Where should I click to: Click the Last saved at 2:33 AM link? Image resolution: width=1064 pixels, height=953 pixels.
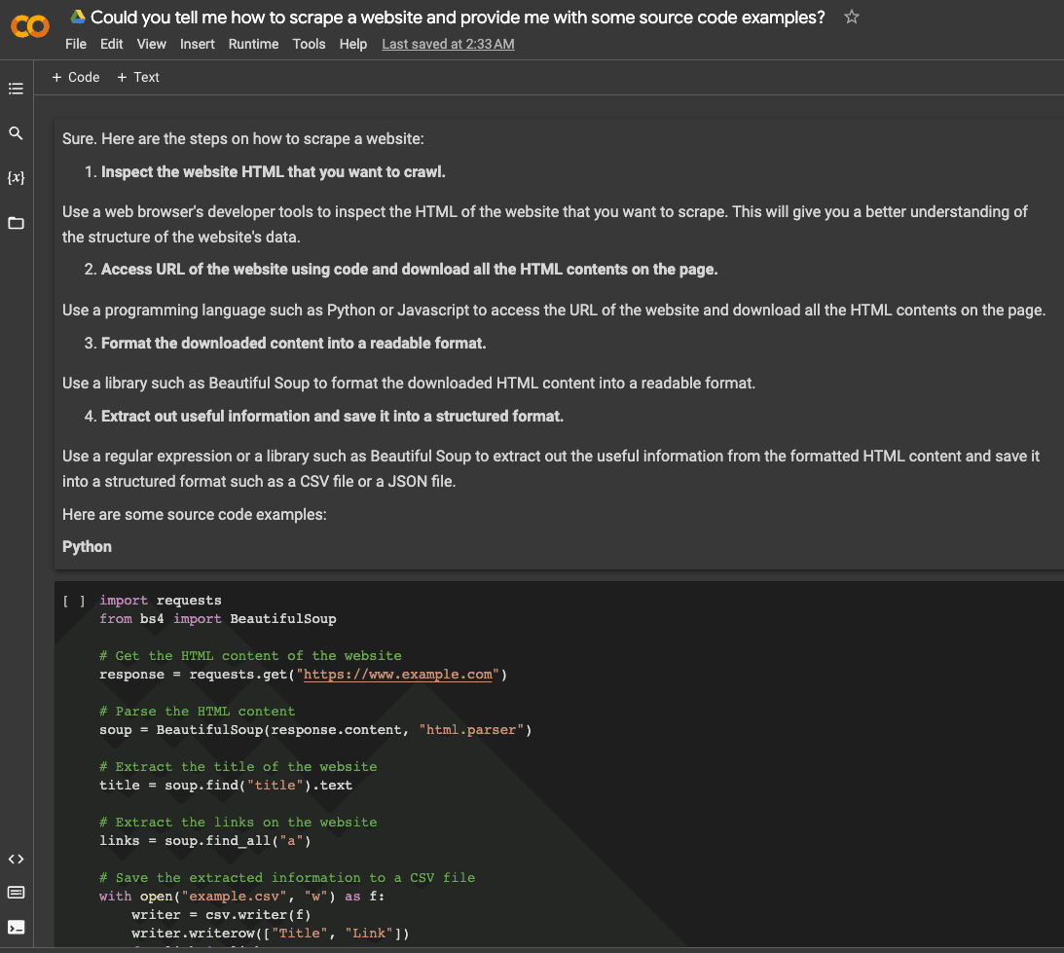pyautogui.click(x=448, y=44)
